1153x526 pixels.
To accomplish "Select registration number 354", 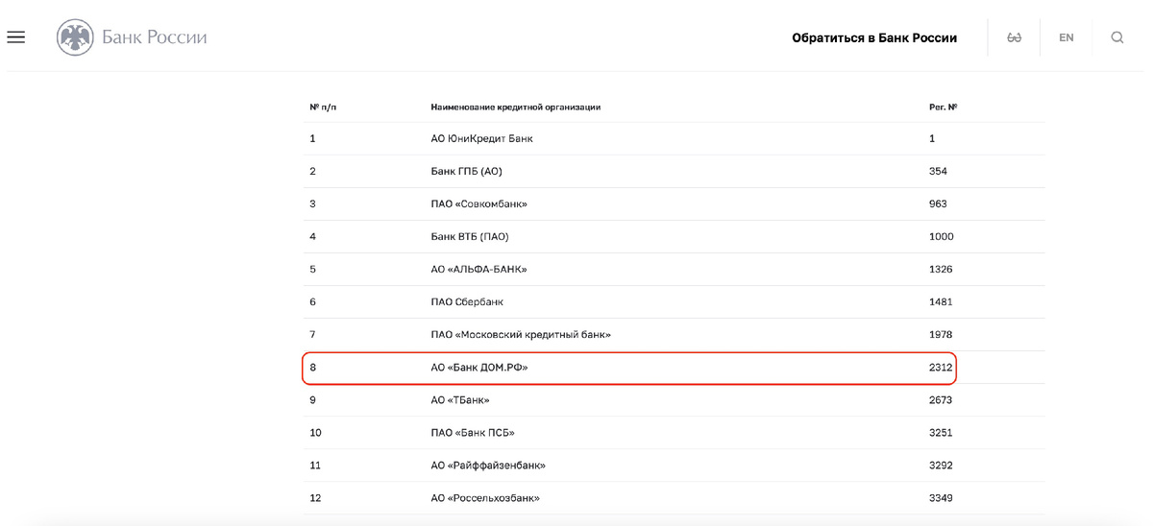I will (x=938, y=172).
